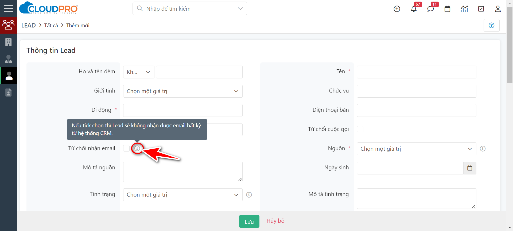Viewport: 513px width, 231px height.
Task: Select the contact person sidebar icon
Action: (x=8, y=59)
